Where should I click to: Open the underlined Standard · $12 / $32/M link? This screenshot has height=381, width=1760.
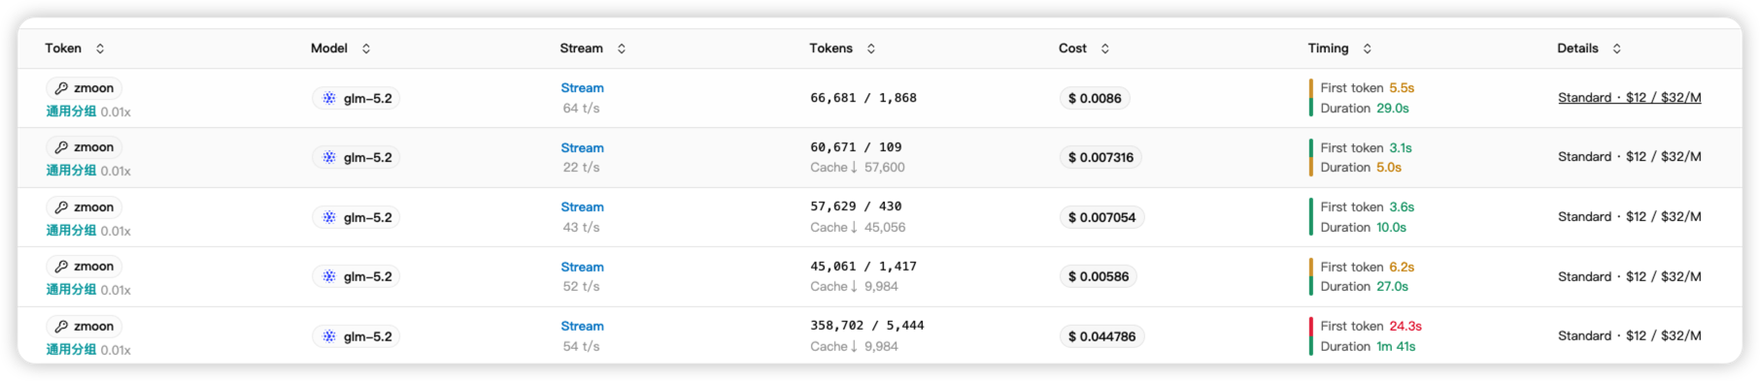point(1629,98)
